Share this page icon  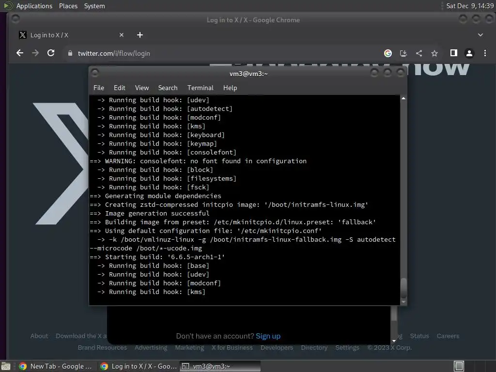point(419,53)
